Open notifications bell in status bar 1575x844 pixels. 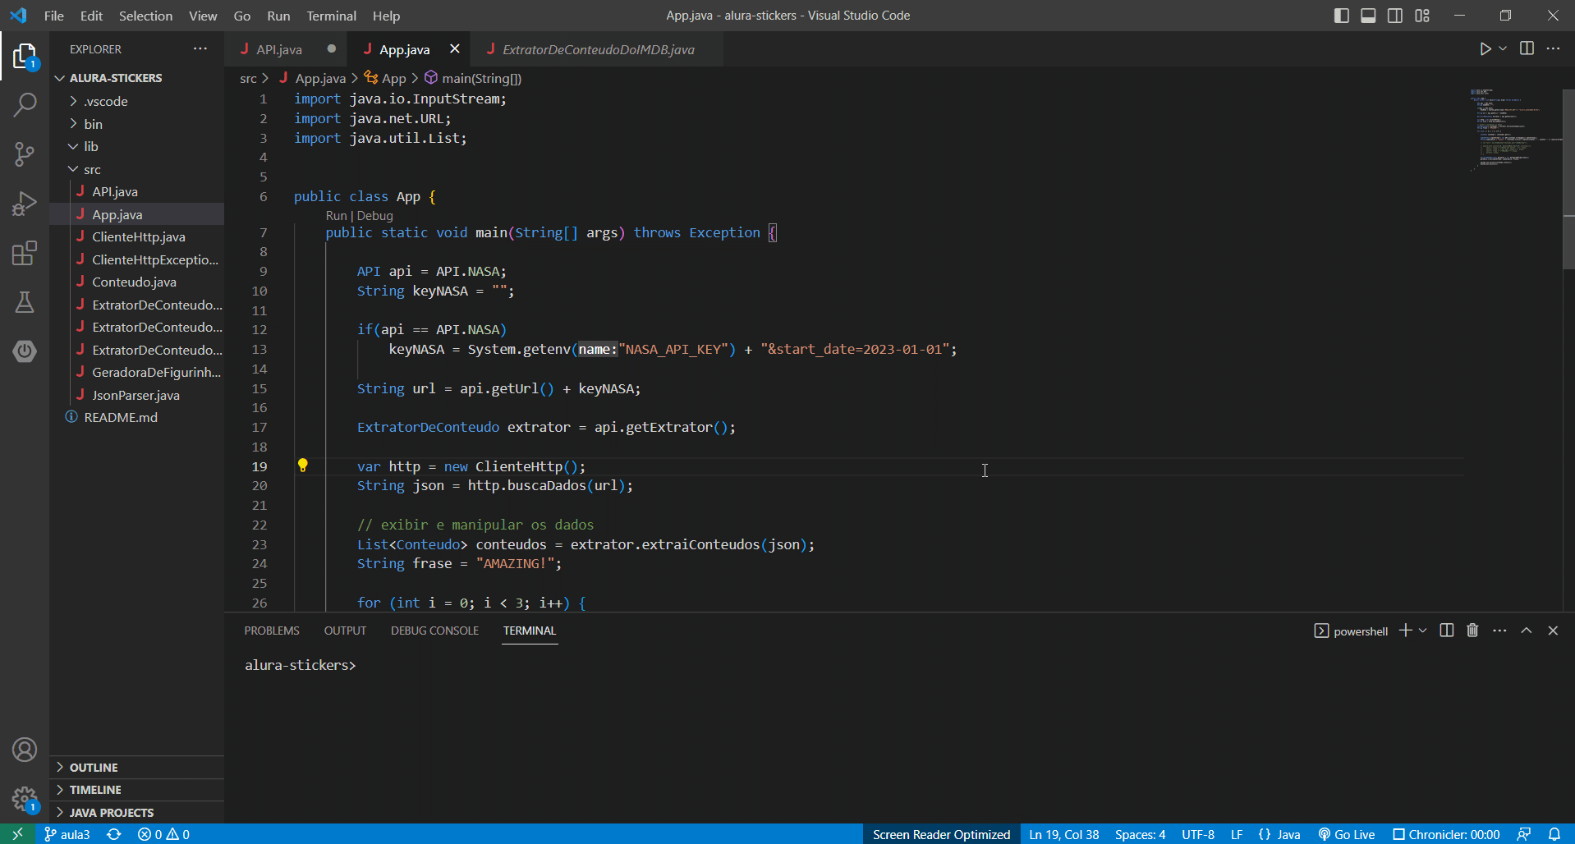[x=1554, y=834]
